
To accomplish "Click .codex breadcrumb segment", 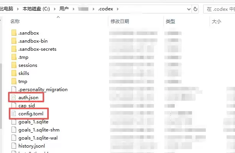I will [x=106, y=9].
